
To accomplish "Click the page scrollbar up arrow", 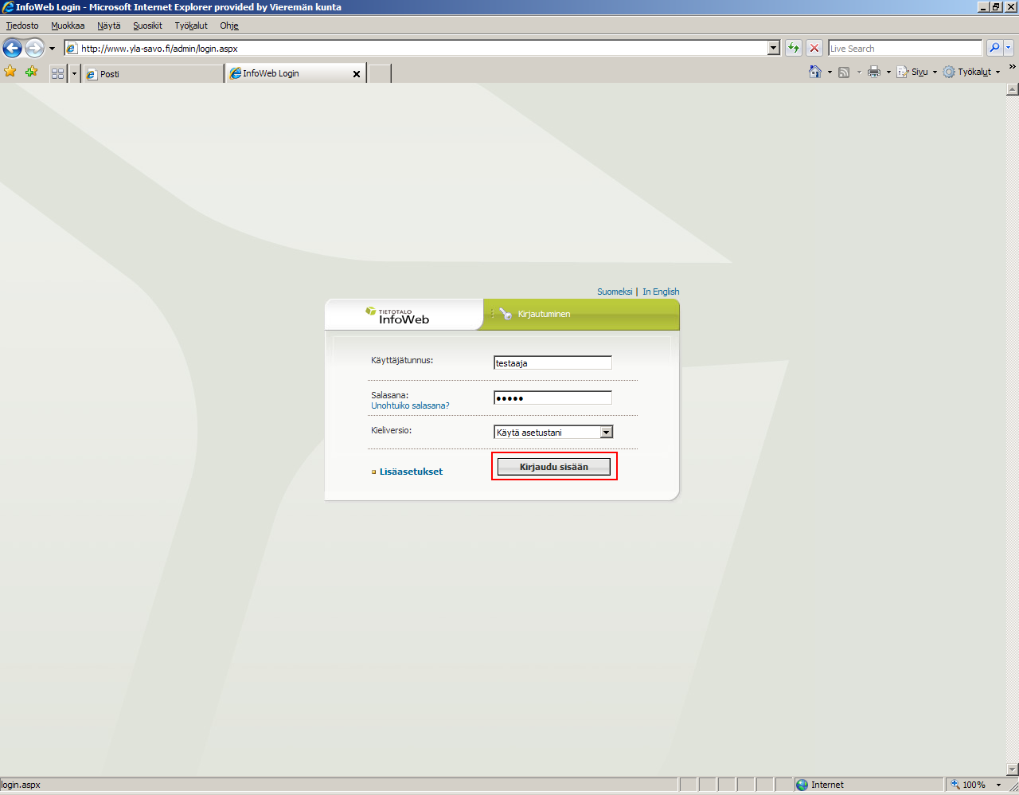I will [x=1013, y=89].
